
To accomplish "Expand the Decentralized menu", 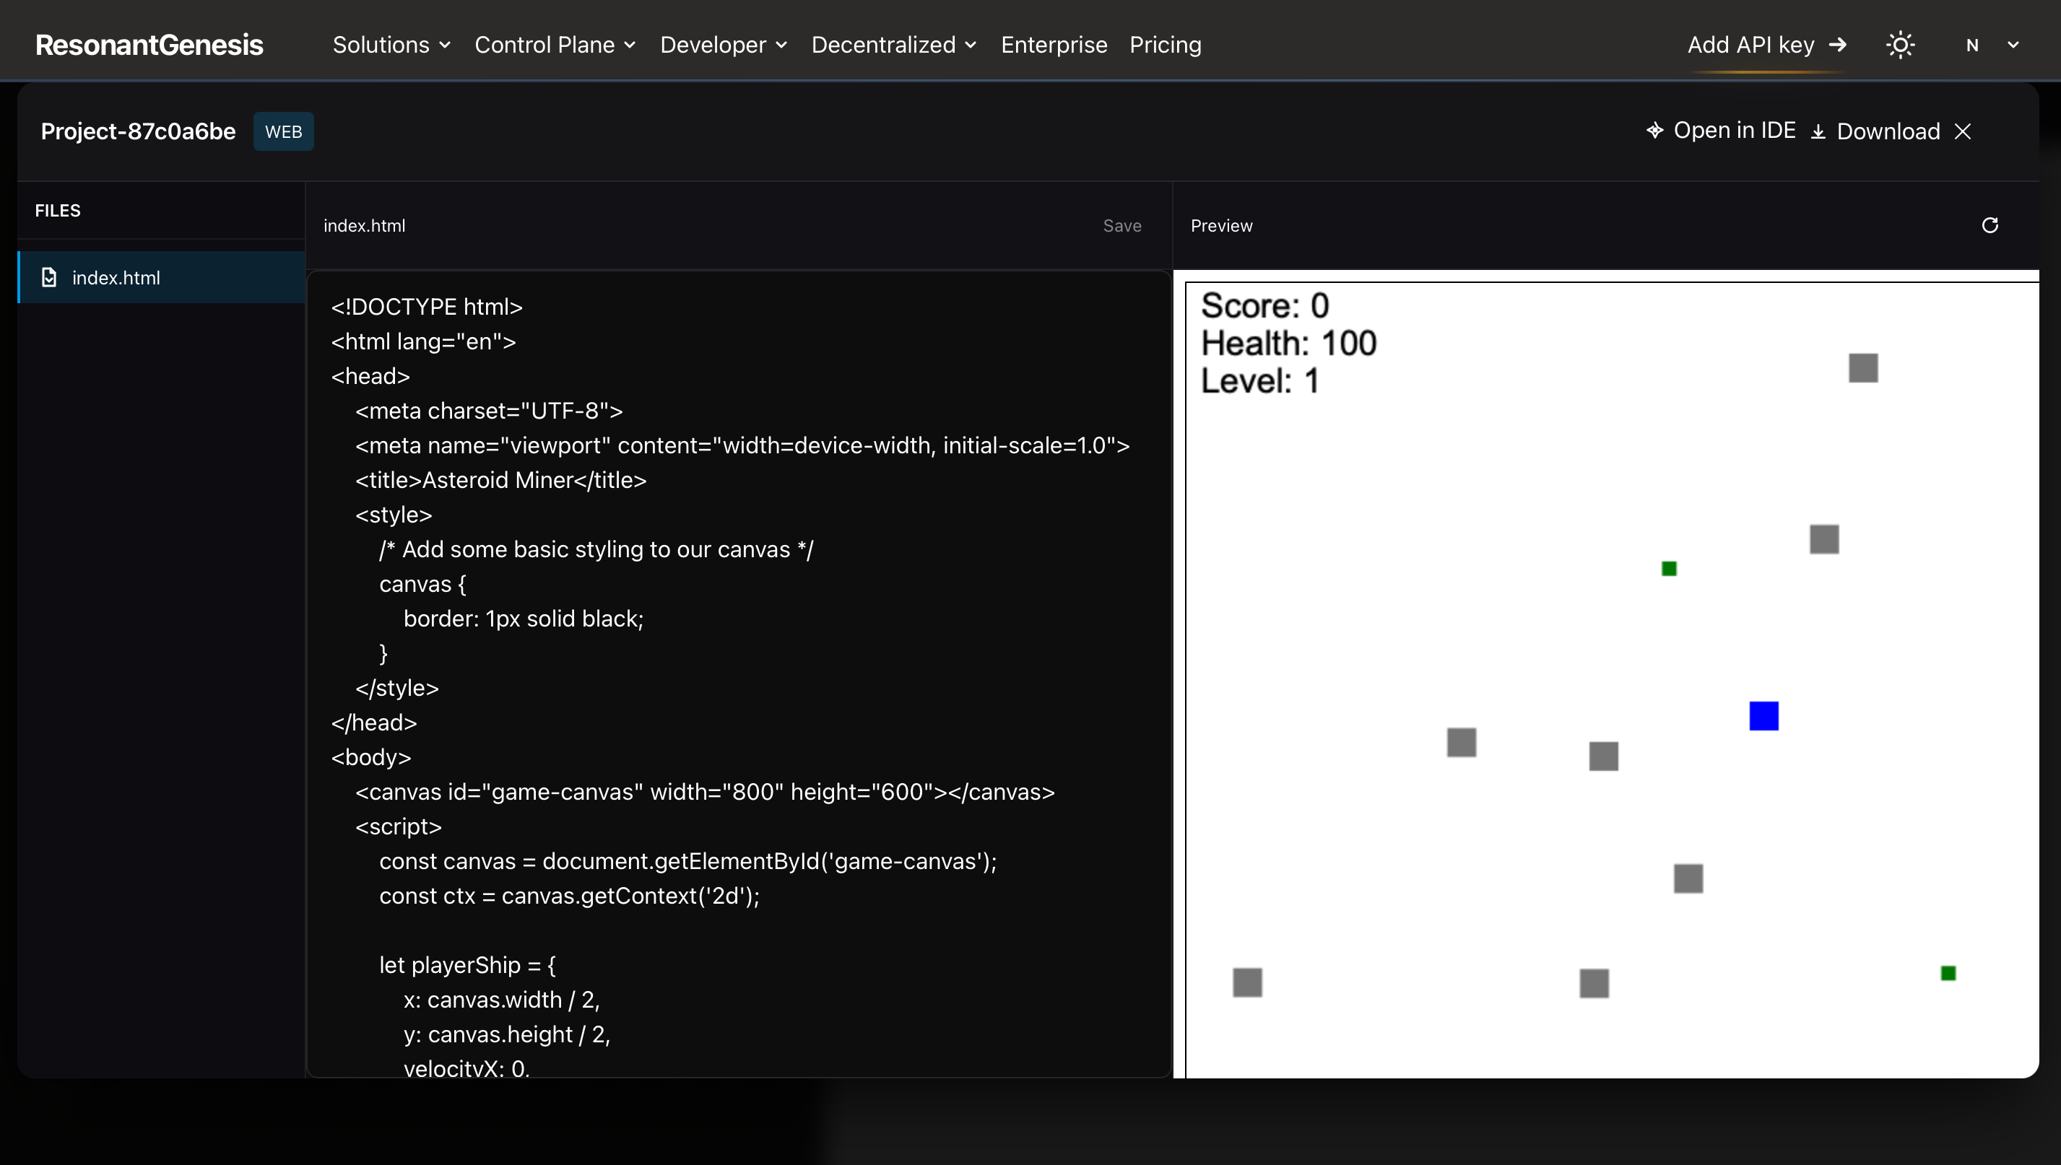I will tap(893, 45).
